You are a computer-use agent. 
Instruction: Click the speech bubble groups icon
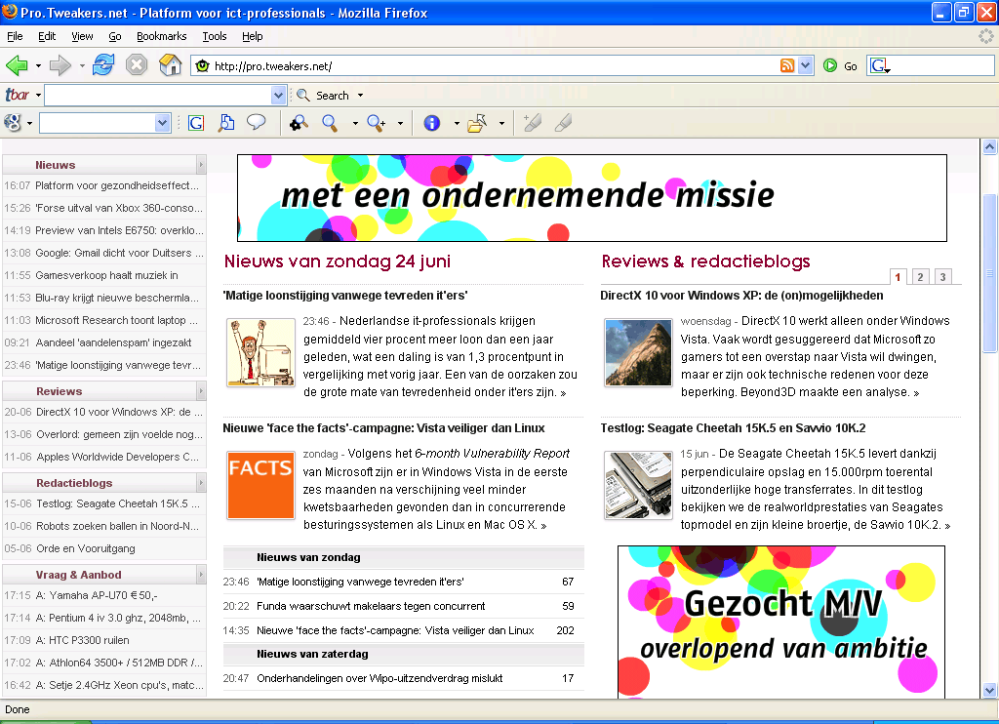(257, 122)
